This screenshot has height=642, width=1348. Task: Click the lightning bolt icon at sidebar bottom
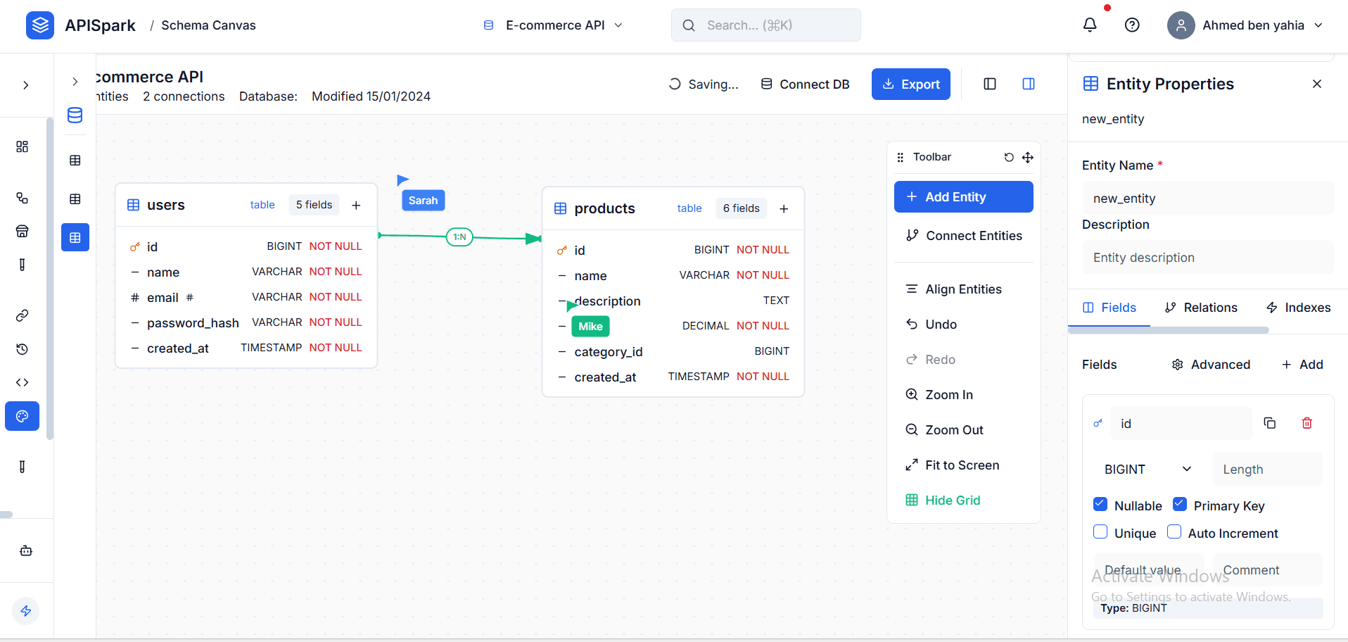(26, 611)
